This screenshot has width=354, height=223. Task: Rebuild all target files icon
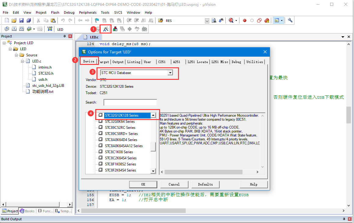click(21, 29)
